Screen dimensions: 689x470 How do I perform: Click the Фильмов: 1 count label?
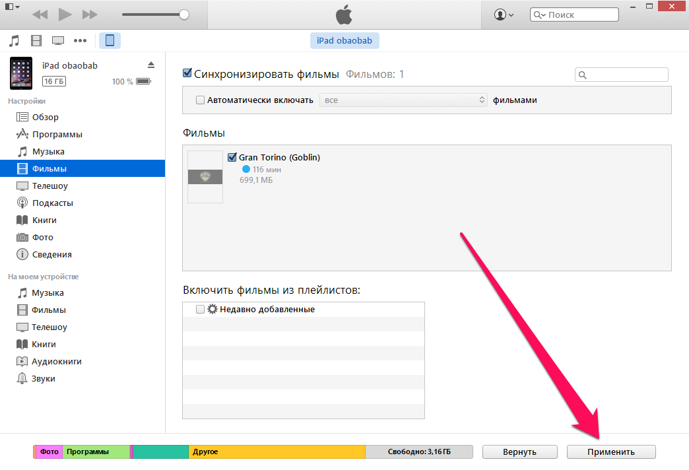(375, 75)
